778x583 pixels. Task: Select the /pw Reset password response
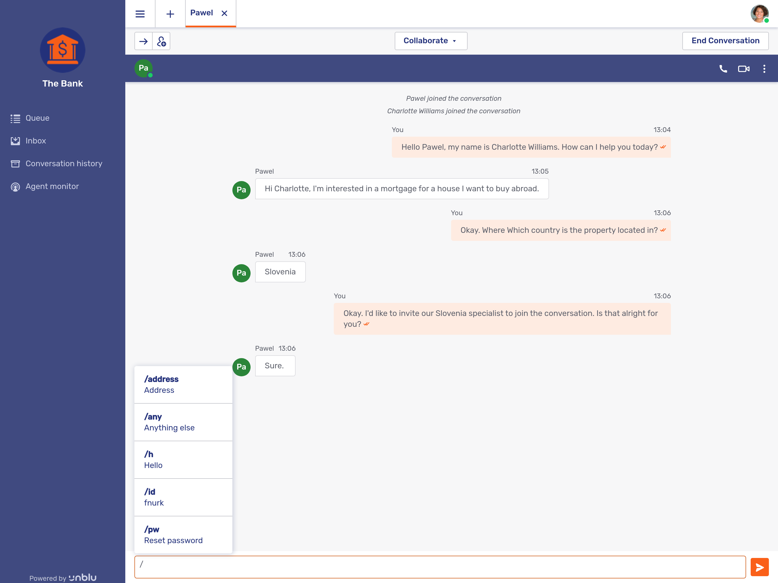(x=183, y=535)
